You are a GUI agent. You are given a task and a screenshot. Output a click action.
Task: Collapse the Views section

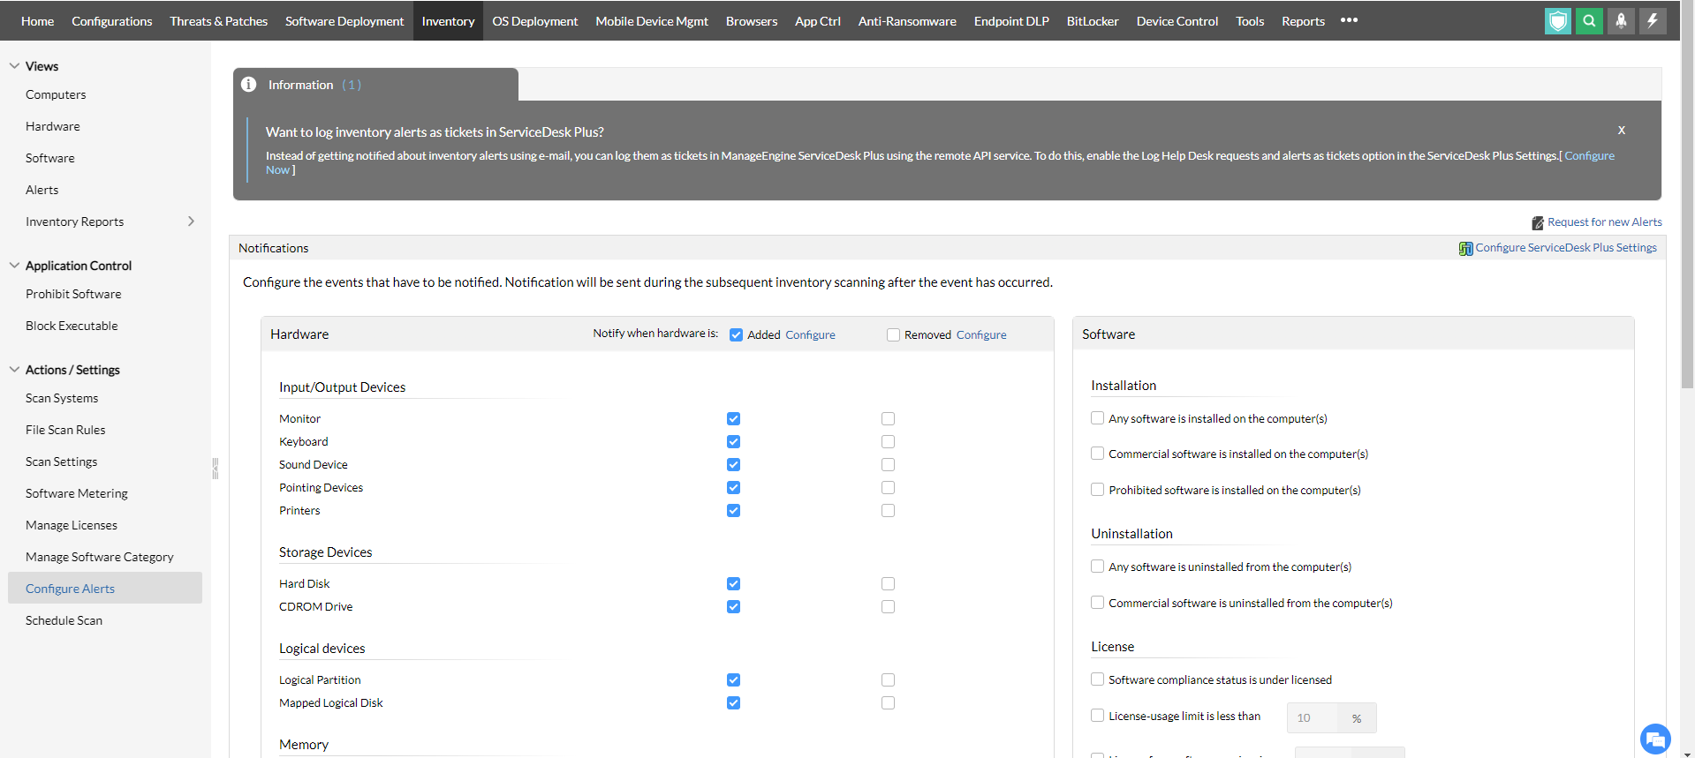(14, 66)
